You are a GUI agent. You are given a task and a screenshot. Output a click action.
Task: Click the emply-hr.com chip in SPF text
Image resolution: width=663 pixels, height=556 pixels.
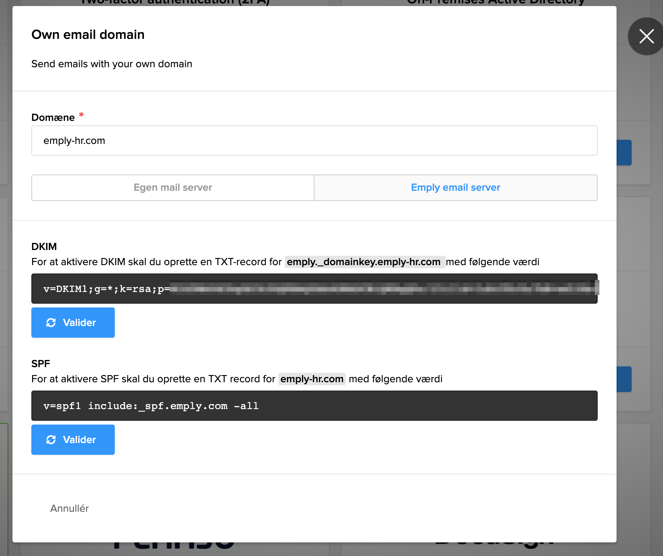(x=312, y=379)
